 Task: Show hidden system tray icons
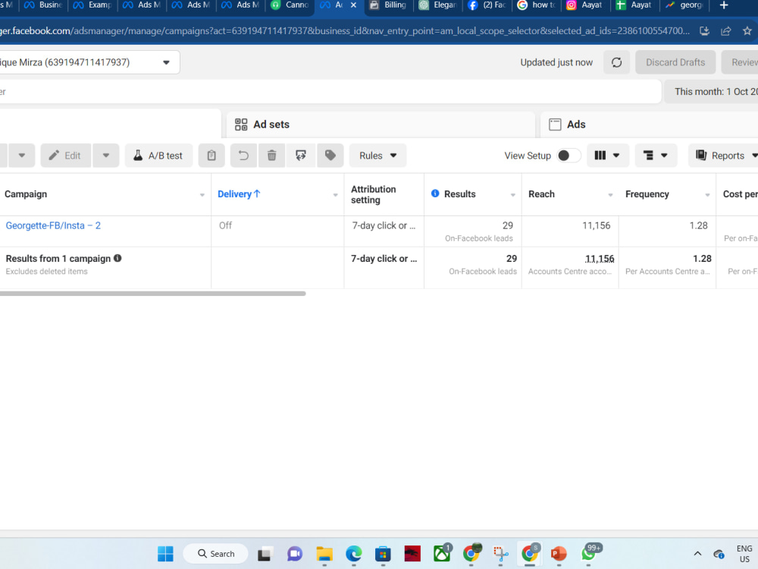pos(697,554)
